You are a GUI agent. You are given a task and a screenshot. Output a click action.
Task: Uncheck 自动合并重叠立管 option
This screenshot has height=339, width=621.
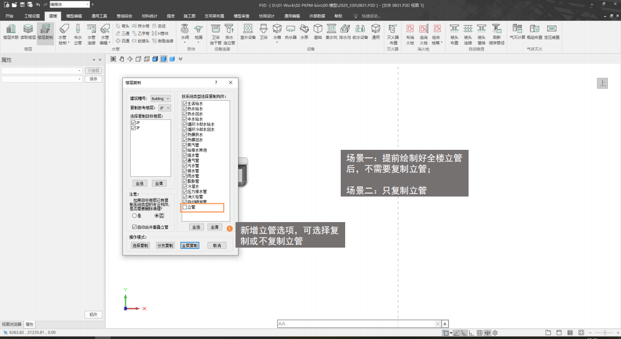click(135, 227)
